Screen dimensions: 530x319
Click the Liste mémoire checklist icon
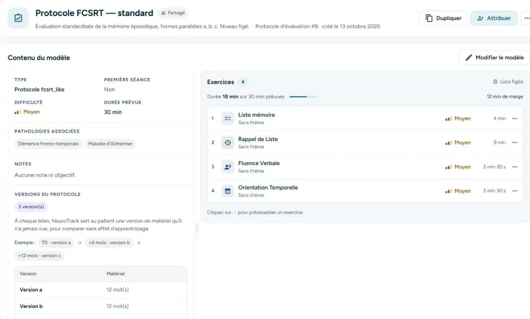pos(228,118)
